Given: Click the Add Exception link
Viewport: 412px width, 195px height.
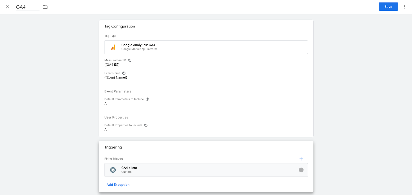Looking at the screenshot, I should [x=118, y=185].
